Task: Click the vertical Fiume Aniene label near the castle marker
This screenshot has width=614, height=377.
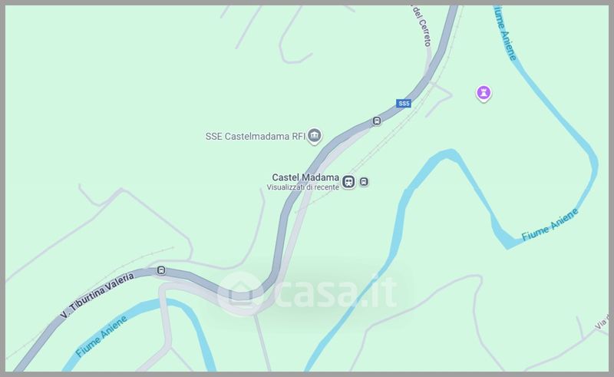Action: (x=505, y=32)
